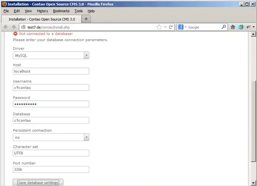Image resolution: width=257 pixels, height=186 pixels.
Task: Open toolbar overflow dropdown arrow
Action: pyautogui.click(x=254, y=27)
